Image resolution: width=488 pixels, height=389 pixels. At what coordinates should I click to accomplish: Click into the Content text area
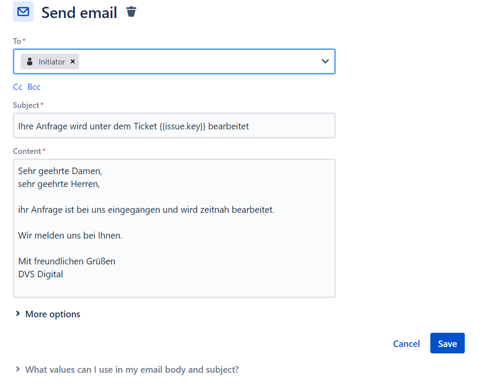(x=174, y=228)
